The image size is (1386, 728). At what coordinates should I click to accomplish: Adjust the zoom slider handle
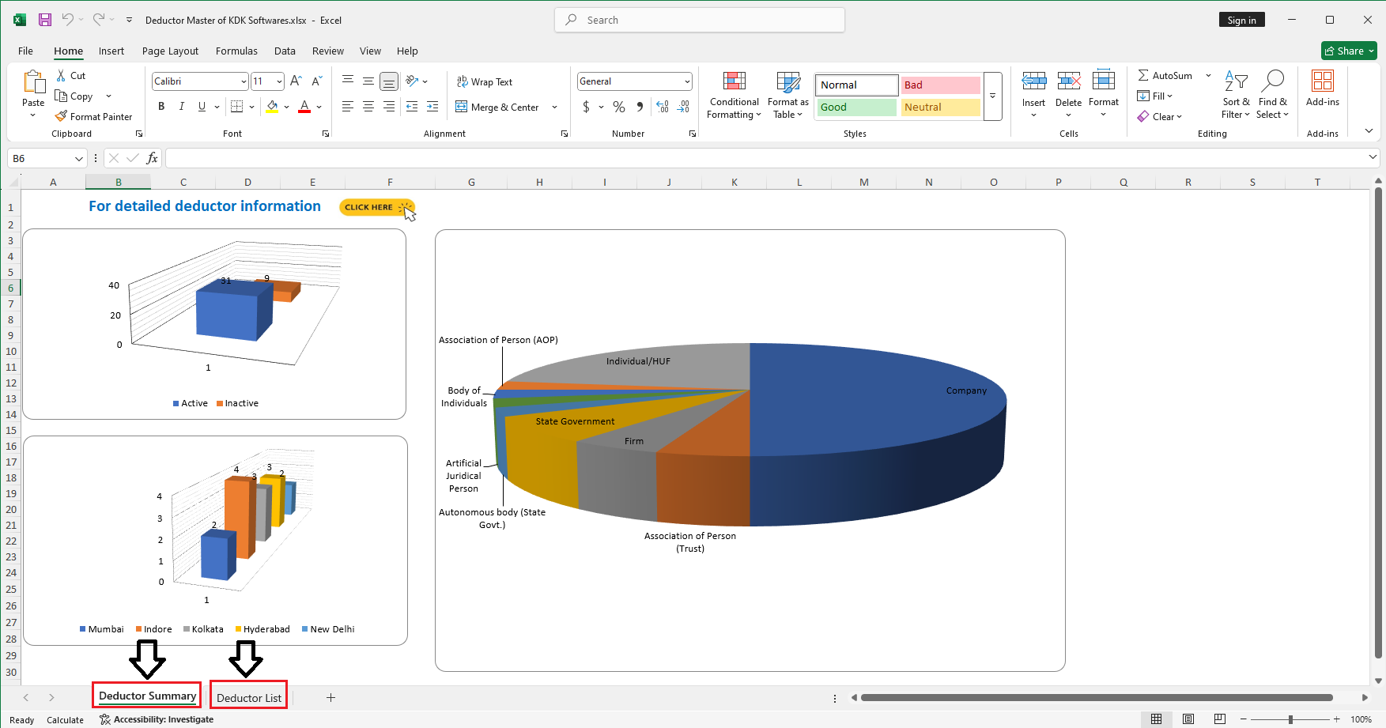[x=1290, y=719]
